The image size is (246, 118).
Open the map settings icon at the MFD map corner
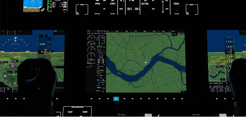(x=183, y=92)
